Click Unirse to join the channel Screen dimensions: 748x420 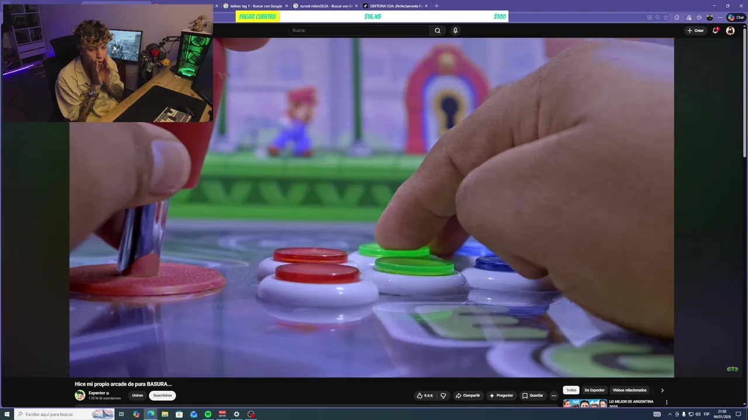click(x=137, y=395)
